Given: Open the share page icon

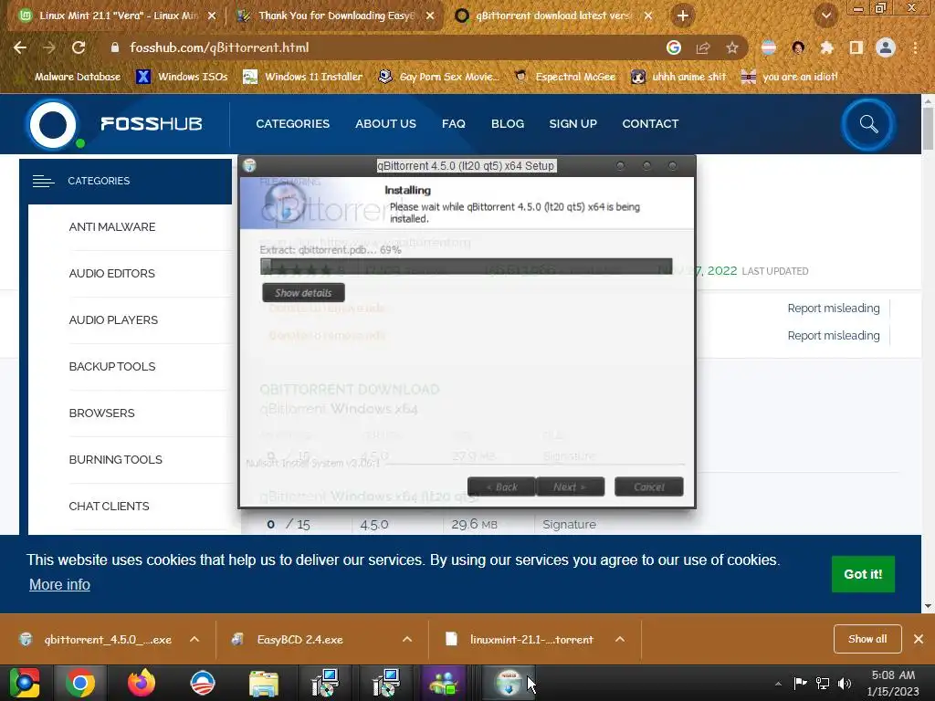Looking at the screenshot, I should pyautogui.click(x=703, y=47).
